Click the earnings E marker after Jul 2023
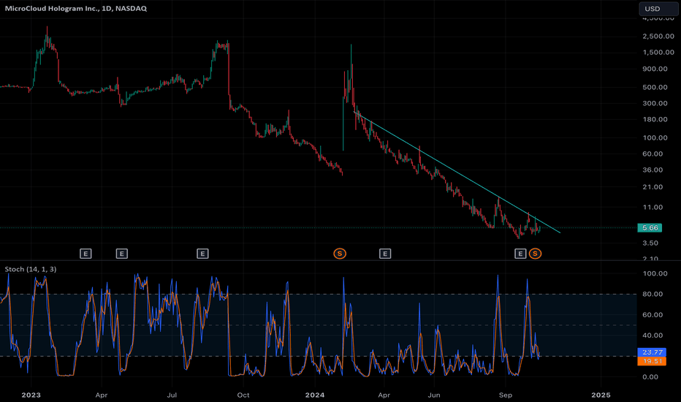 pyautogui.click(x=202, y=254)
